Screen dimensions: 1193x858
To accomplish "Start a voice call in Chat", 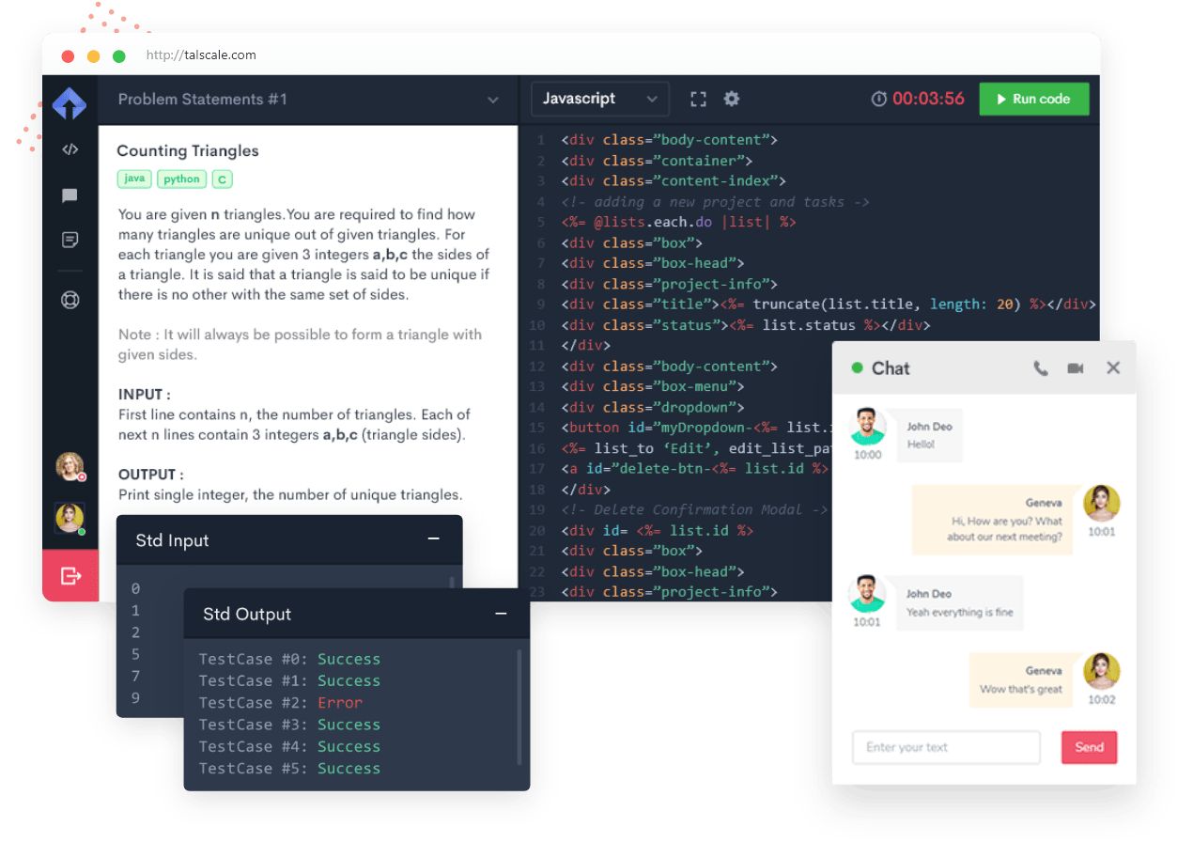I will tap(1041, 368).
